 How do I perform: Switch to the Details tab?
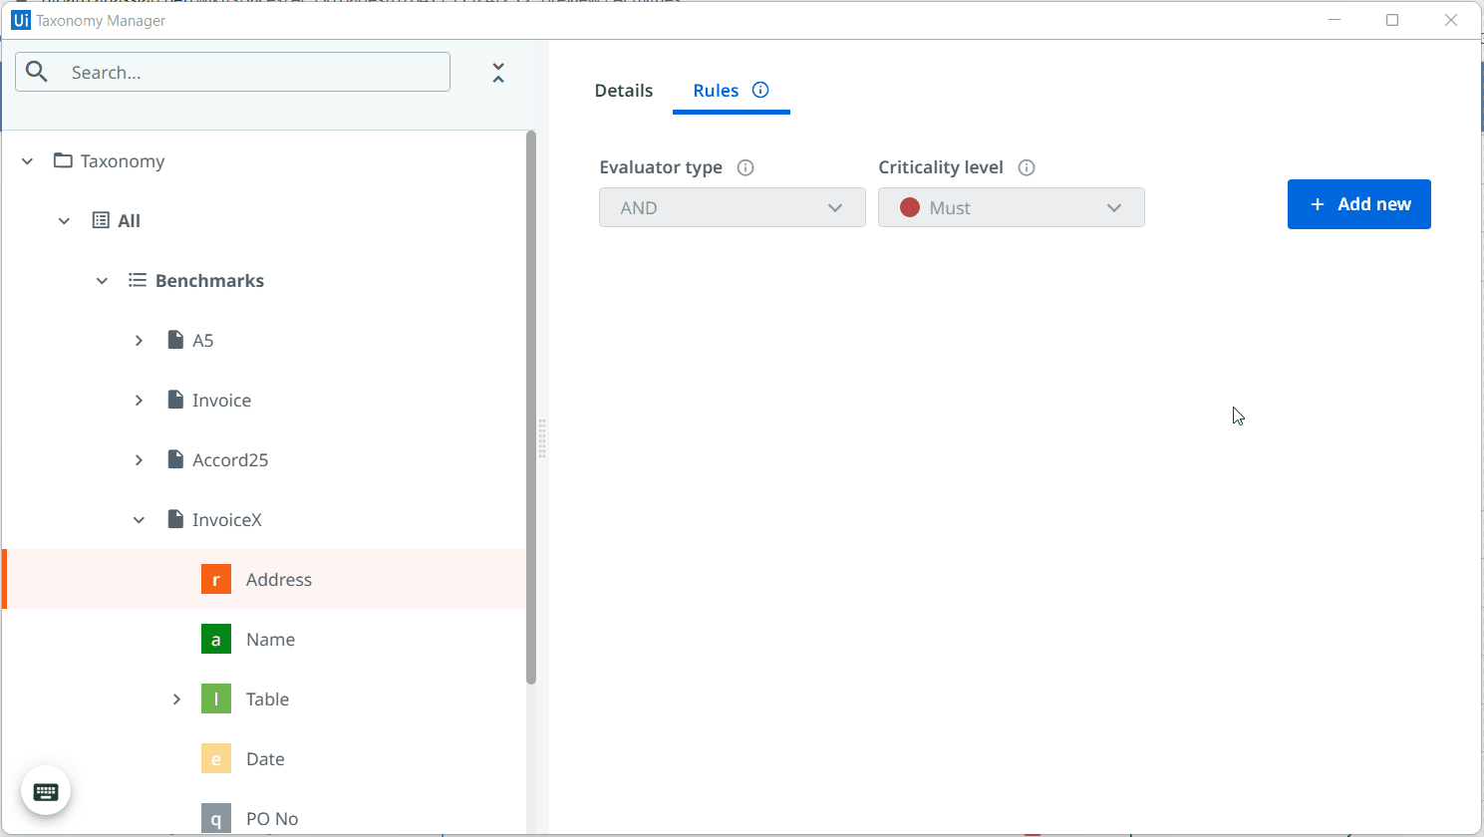pyautogui.click(x=624, y=91)
